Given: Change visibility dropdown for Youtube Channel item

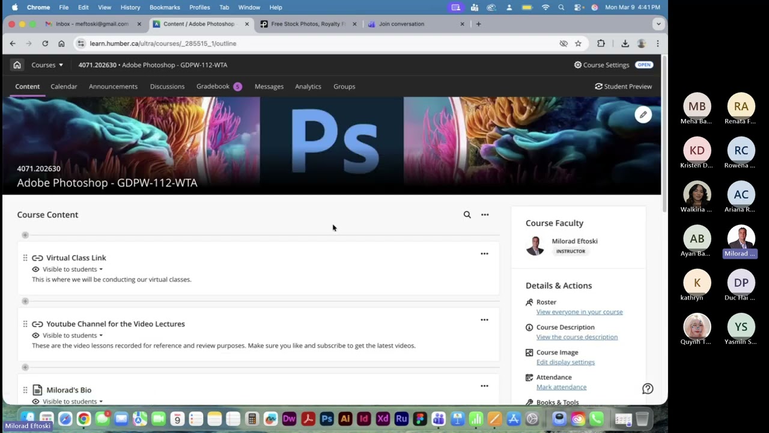Looking at the screenshot, I should pos(73,336).
